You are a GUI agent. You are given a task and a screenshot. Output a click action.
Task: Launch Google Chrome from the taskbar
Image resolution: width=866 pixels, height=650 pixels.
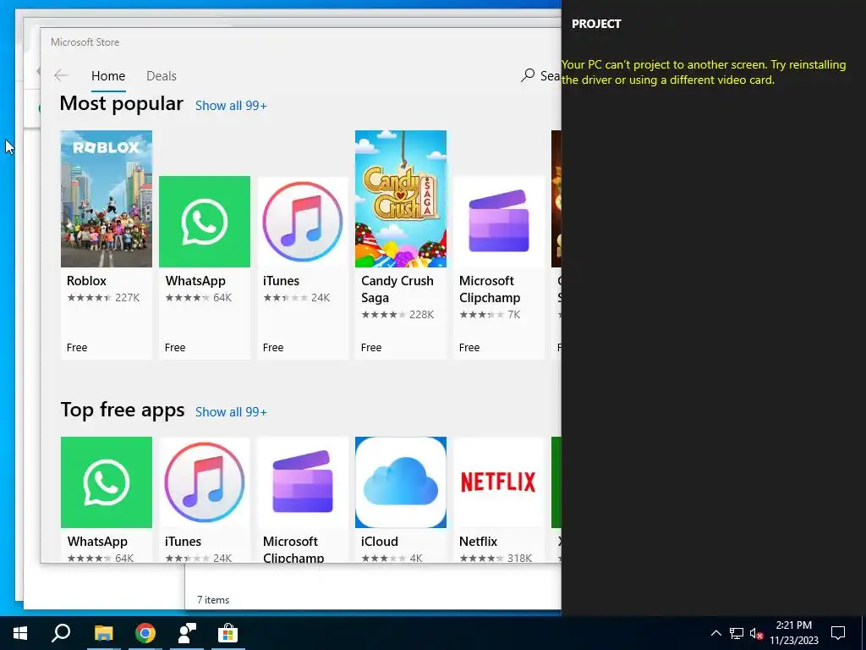(145, 633)
